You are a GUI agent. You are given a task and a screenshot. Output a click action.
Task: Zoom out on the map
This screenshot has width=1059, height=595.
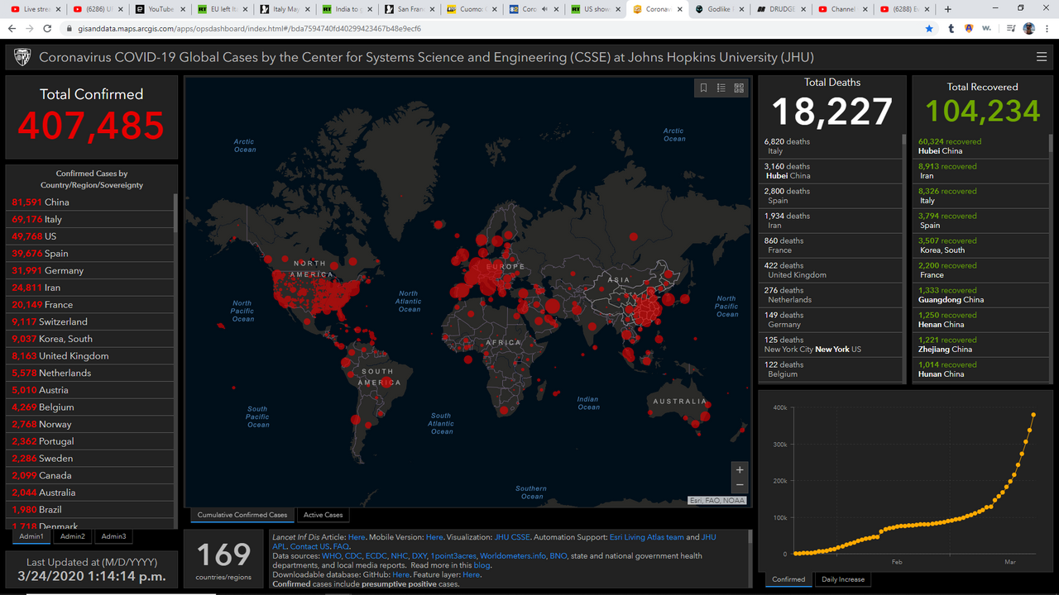[x=740, y=485]
